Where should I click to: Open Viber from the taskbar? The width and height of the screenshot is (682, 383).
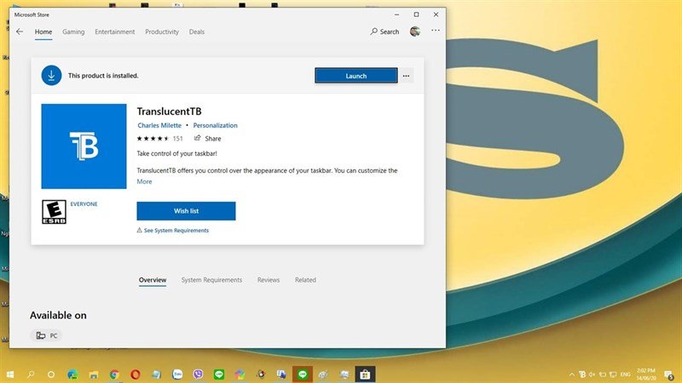coord(198,374)
